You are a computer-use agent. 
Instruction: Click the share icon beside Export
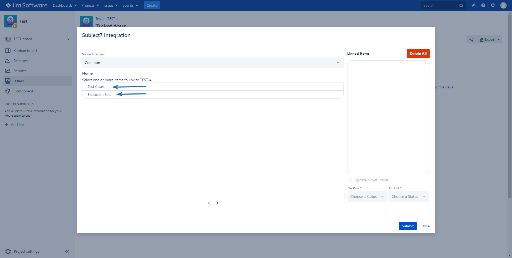pos(471,40)
